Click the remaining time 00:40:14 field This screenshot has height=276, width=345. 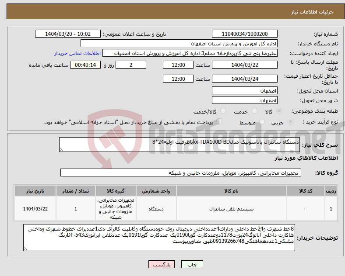pyautogui.click(x=85, y=65)
